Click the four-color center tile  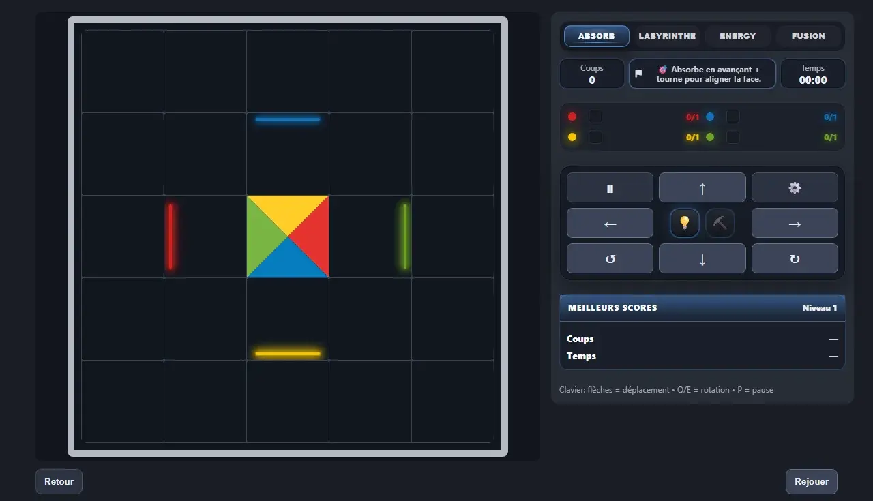[288, 237]
